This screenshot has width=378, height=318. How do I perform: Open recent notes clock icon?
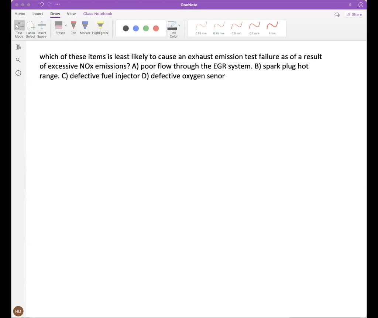pyautogui.click(x=18, y=73)
